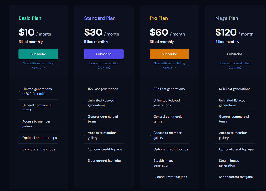Select the Basic Plan title
The image size is (266, 191).
pyautogui.click(x=30, y=18)
